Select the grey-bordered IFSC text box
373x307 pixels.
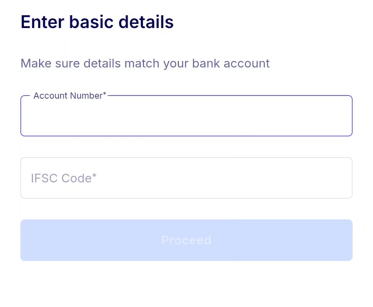pos(186,178)
